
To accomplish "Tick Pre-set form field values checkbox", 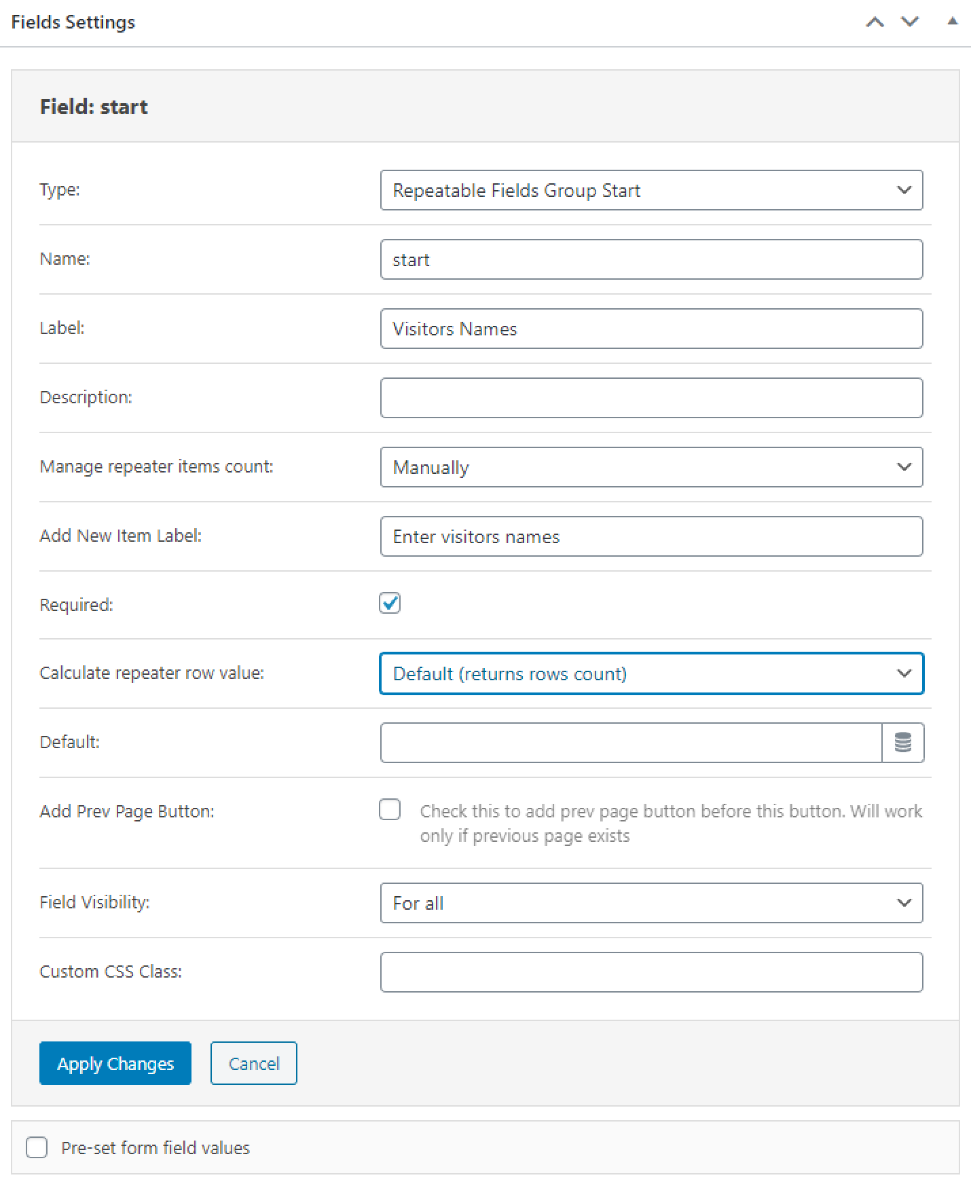I will [37, 1147].
